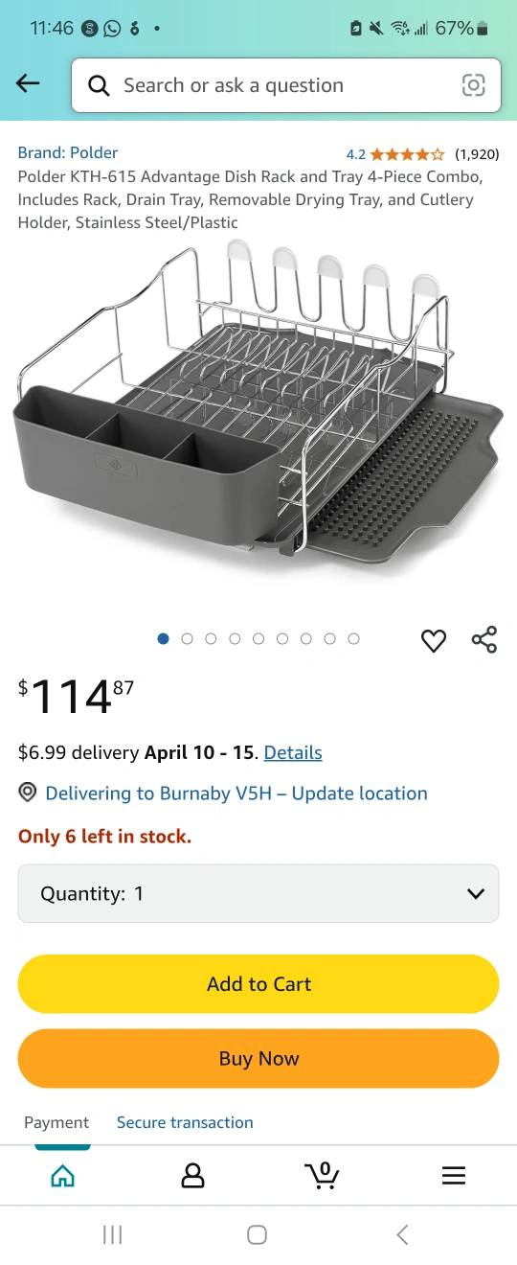Expand the Quantity dropdown
This screenshot has width=517, height=1265.
point(258,893)
